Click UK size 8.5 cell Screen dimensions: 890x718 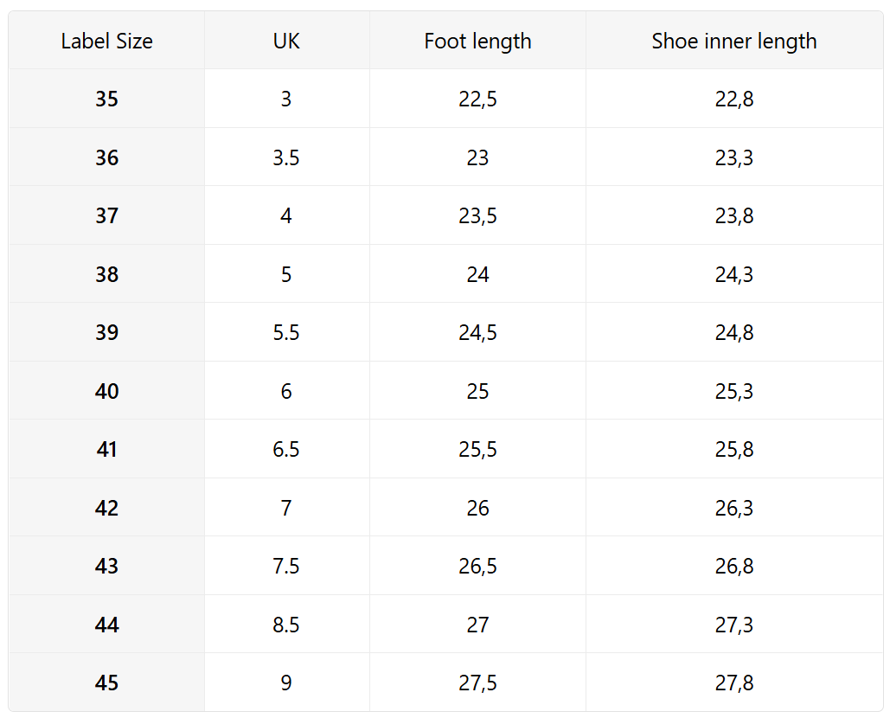pos(286,625)
